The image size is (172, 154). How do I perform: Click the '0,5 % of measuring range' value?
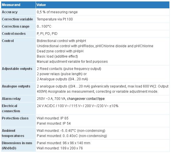[x=57, y=12]
